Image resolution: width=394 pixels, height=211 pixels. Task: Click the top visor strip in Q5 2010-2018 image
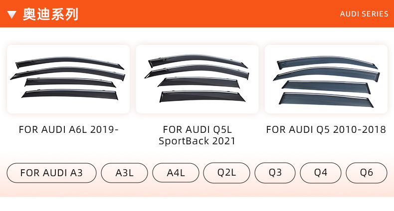(327, 62)
